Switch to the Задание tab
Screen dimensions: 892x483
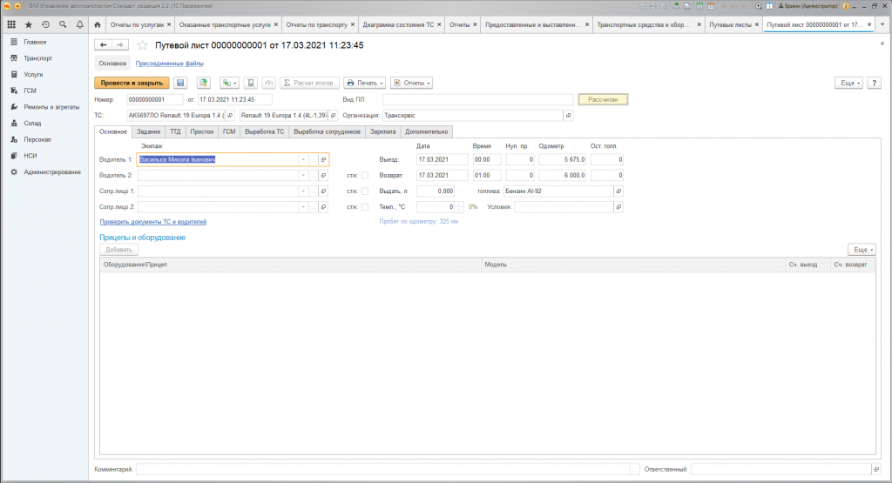148,131
